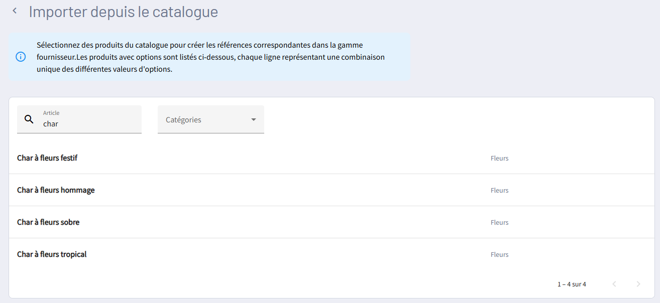Viewport: 660px width, 303px height.
Task: Open the Catégories filter by its label
Action: [184, 120]
